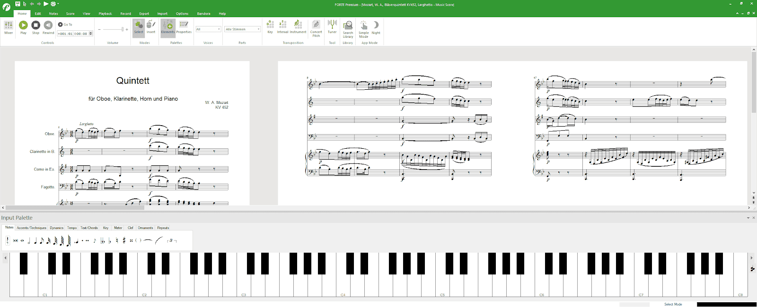Viewport: 757px width, 307px height.
Task: Click the Go To button
Action: click(x=65, y=25)
